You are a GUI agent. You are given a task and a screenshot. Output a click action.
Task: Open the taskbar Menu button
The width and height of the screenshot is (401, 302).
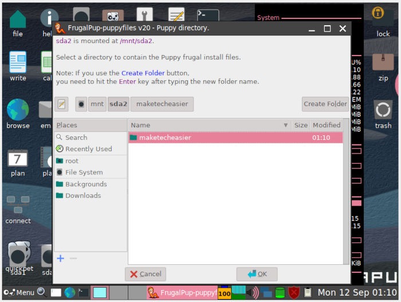tap(19, 292)
